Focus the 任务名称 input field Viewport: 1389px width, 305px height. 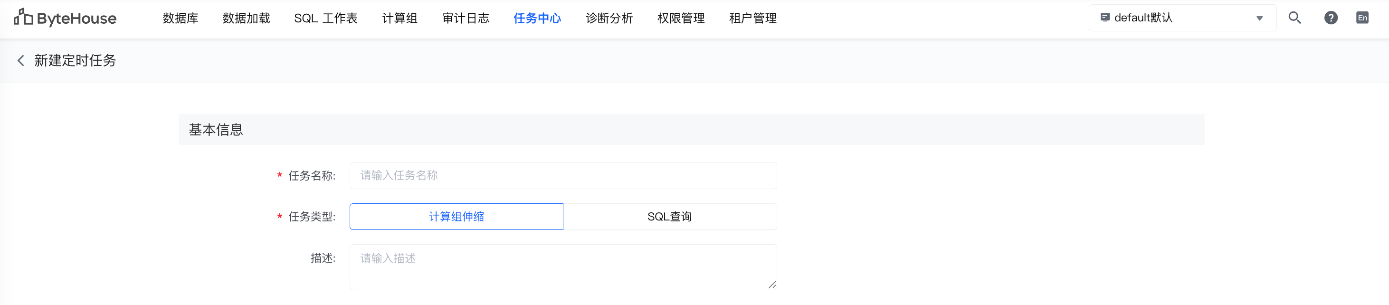click(563, 176)
